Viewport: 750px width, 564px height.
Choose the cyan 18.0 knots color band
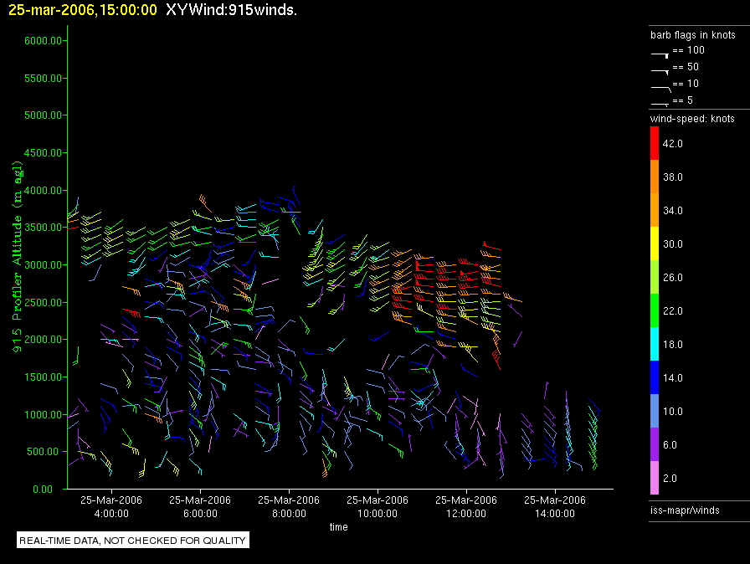click(x=655, y=344)
